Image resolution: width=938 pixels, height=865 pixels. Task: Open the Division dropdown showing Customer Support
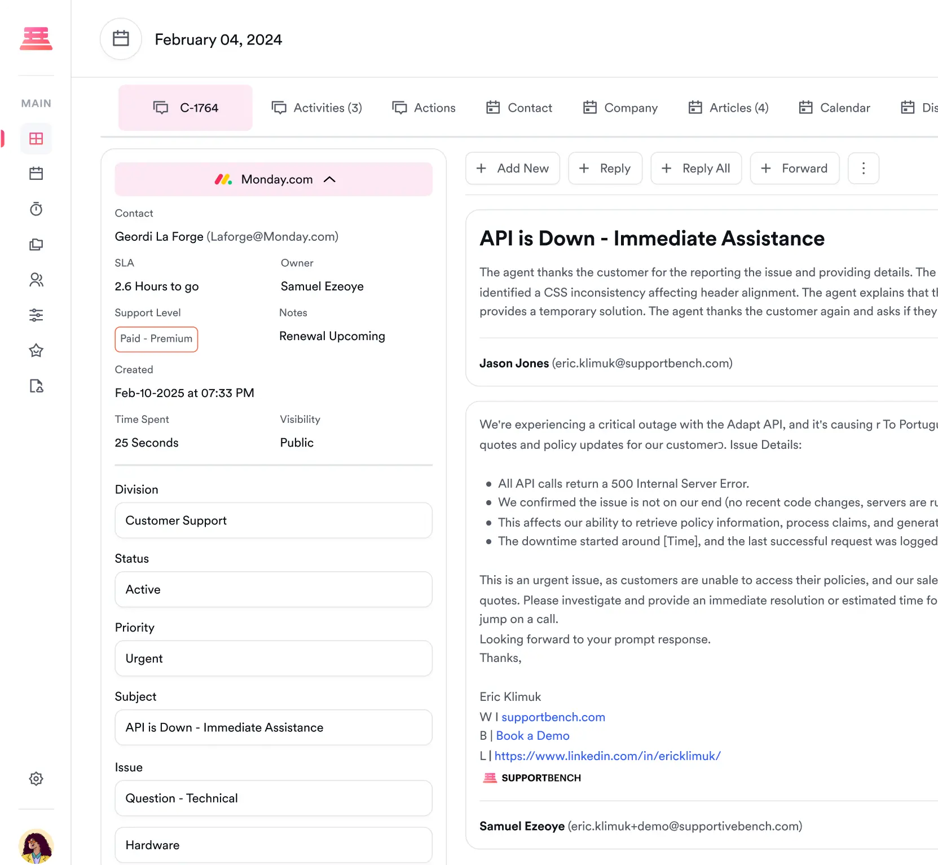click(274, 520)
